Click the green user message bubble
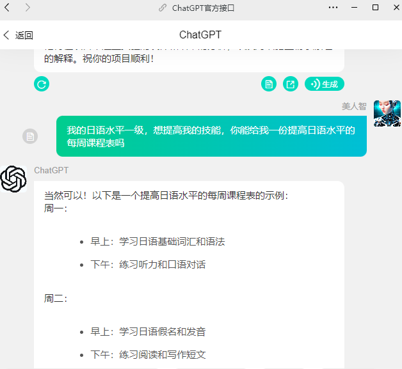This screenshot has width=402, height=369. click(211, 136)
